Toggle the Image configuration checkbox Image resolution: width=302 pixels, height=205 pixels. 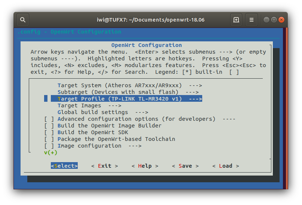pyautogui.click(x=49, y=146)
